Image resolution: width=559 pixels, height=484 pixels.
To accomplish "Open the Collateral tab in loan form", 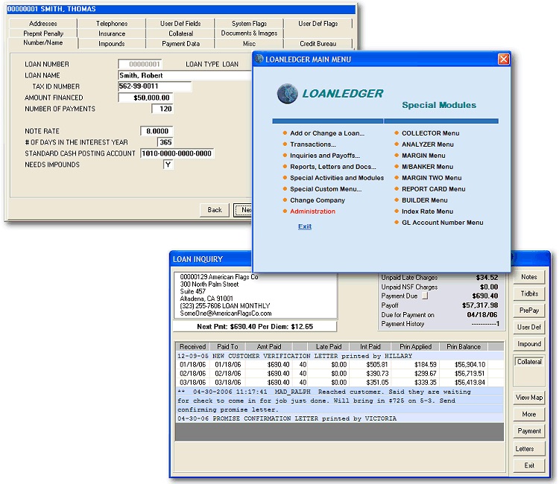I will (180, 34).
